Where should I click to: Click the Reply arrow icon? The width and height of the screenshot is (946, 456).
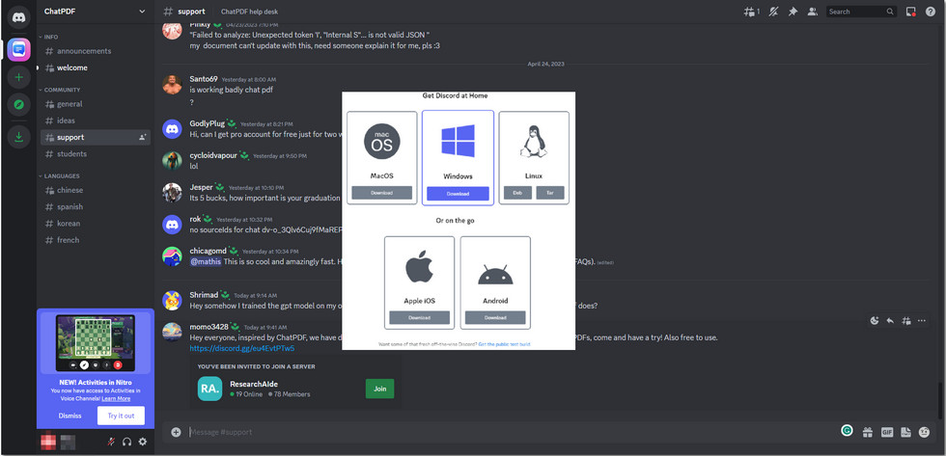(x=890, y=321)
